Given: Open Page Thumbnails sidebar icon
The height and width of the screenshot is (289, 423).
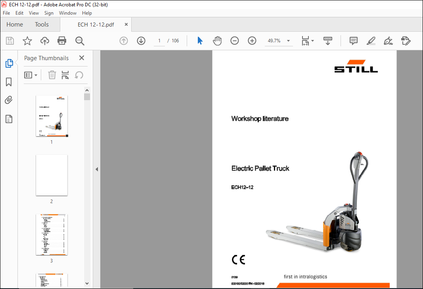Looking at the screenshot, I should [x=9, y=63].
